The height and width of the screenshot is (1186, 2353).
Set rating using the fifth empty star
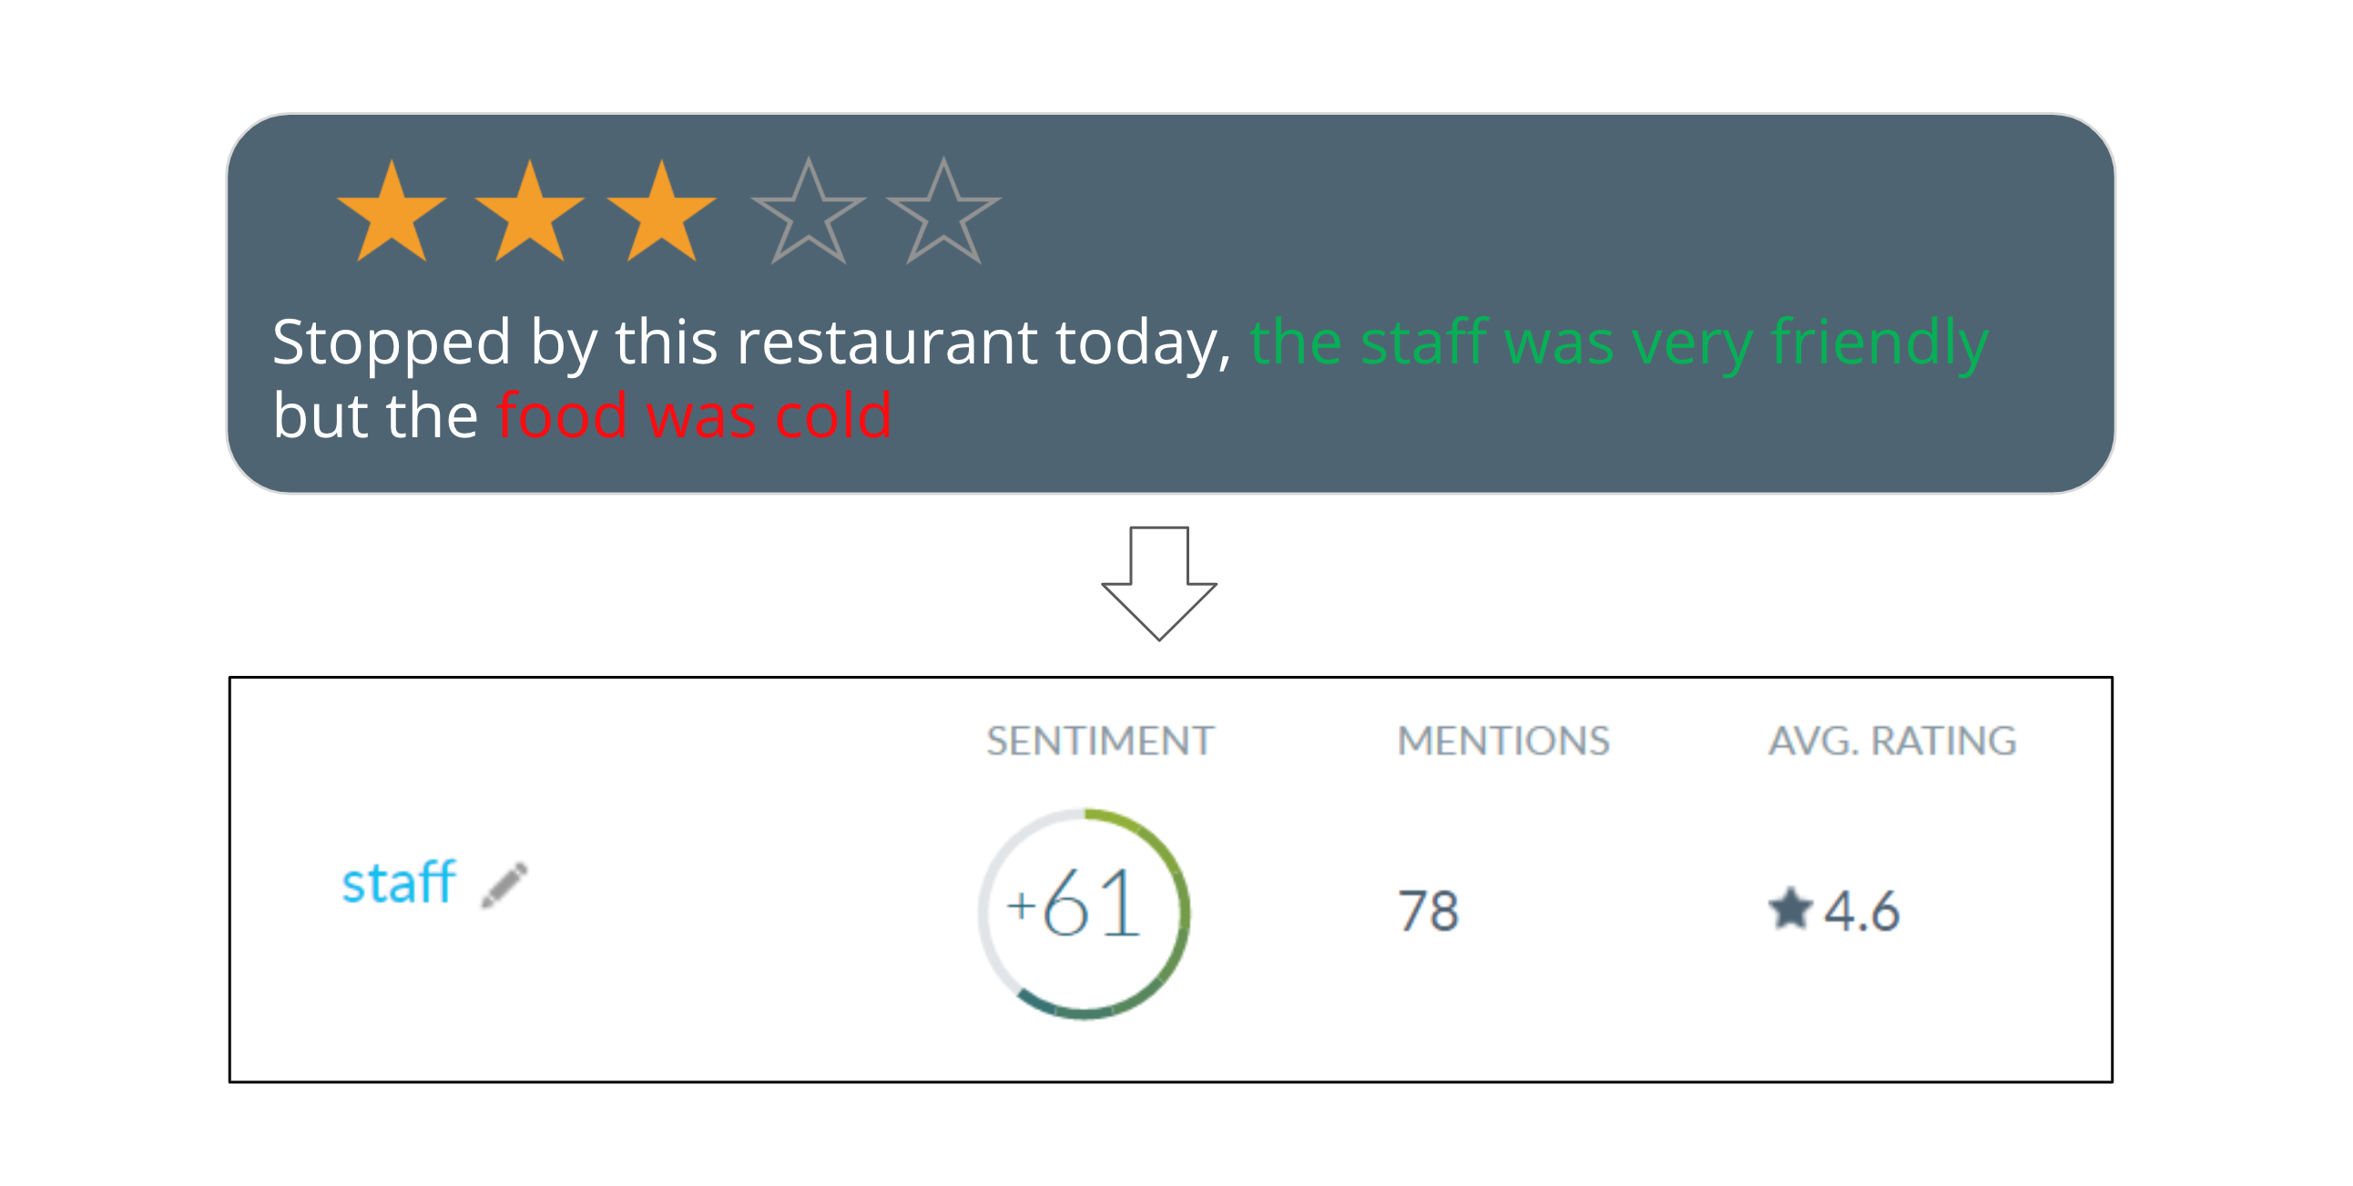coord(943,212)
